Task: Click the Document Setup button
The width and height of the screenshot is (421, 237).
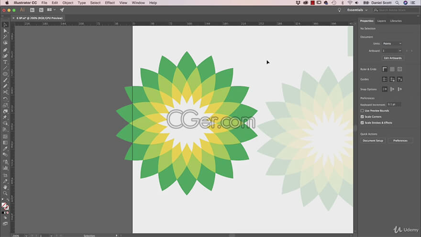Action: (373, 141)
